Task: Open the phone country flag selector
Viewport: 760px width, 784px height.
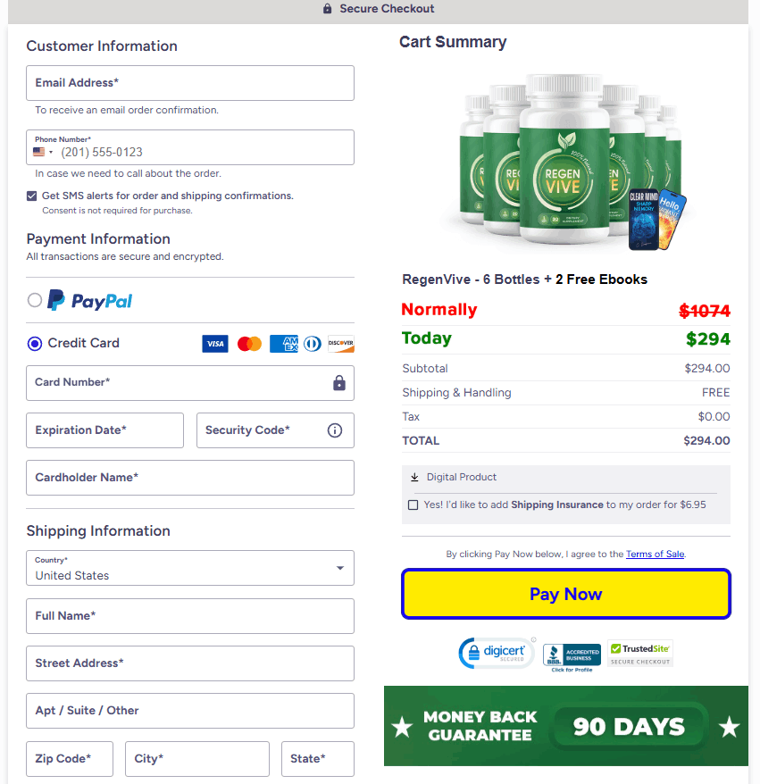Action: click(x=43, y=152)
